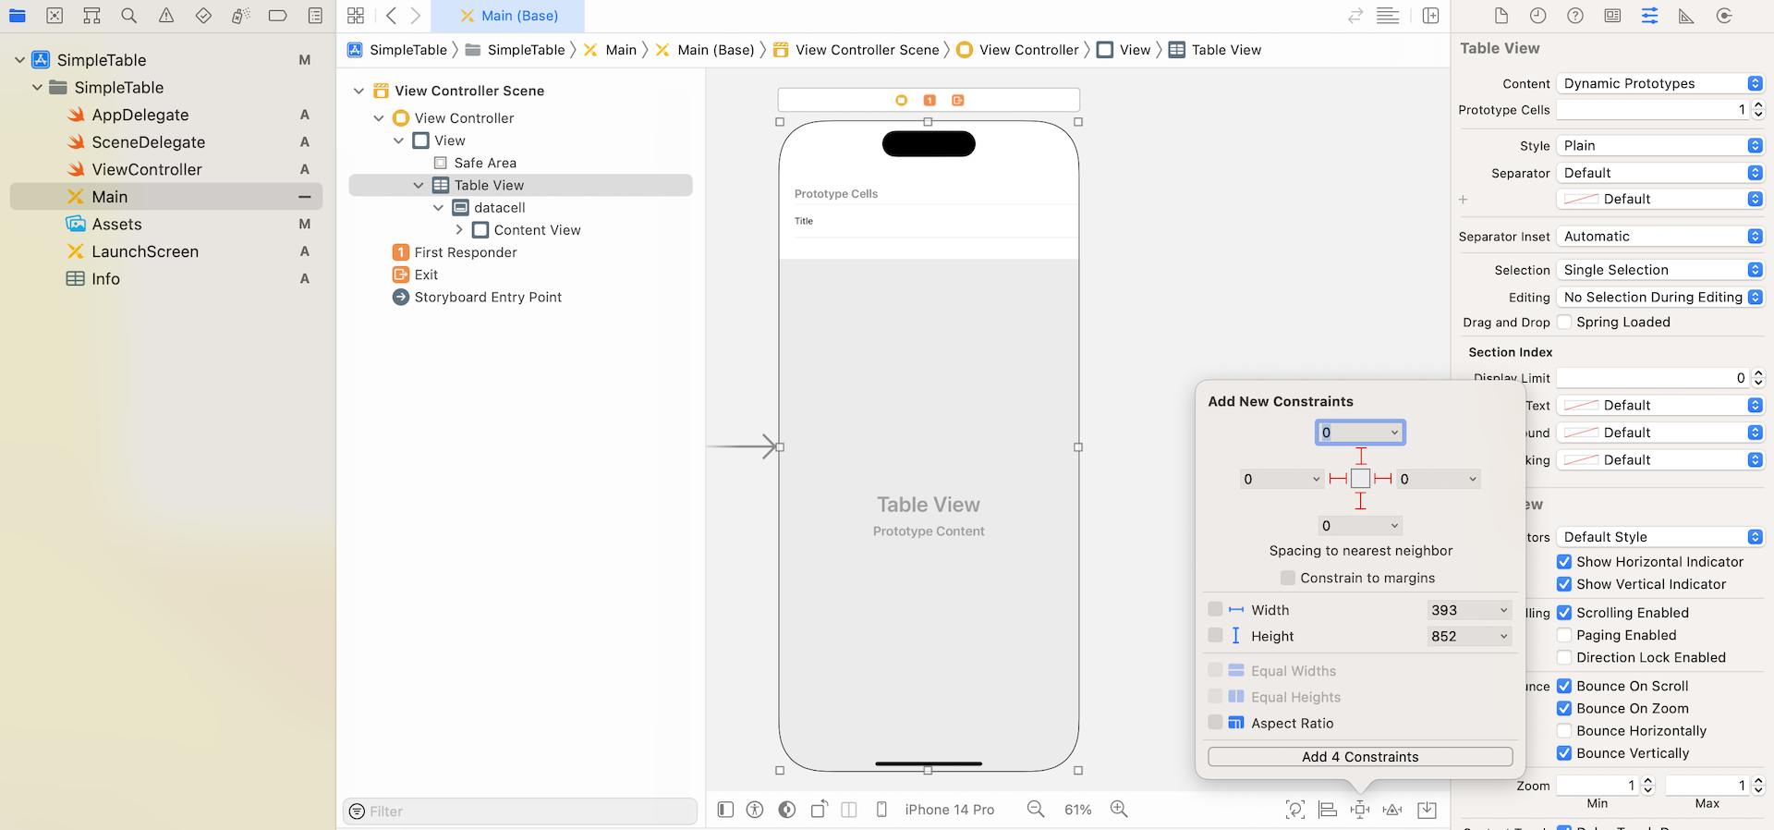Open the Identity inspector
Image resolution: width=1774 pixels, height=830 pixels.
pyautogui.click(x=1612, y=16)
